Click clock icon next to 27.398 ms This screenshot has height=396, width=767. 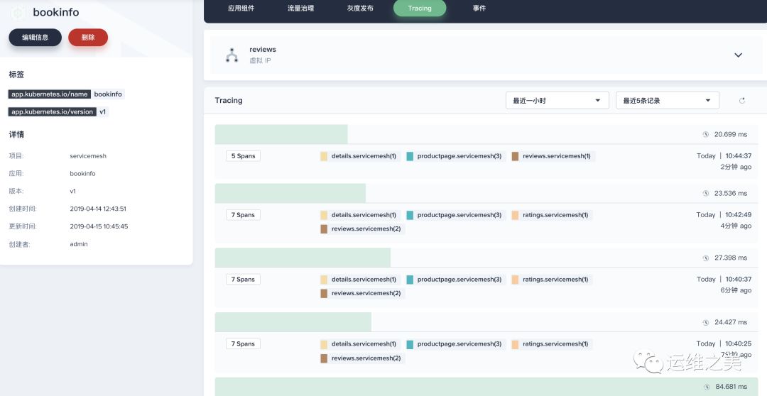coord(706,258)
